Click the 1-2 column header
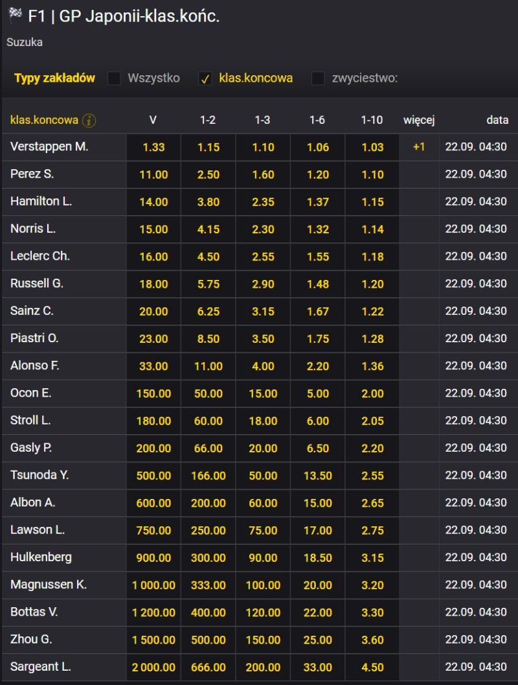This screenshot has height=685, width=518. (x=208, y=120)
